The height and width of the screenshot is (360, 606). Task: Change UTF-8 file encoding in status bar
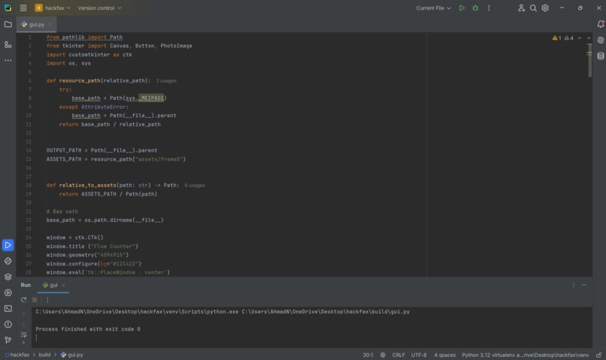[419, 355]
